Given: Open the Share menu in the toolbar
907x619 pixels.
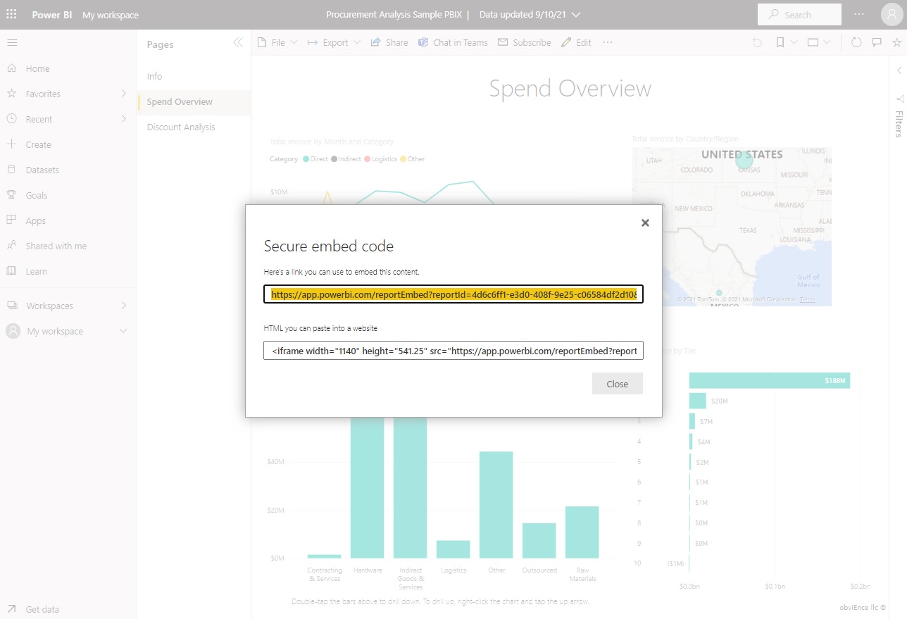Looking at the screenshot, I should click(389, 42).
